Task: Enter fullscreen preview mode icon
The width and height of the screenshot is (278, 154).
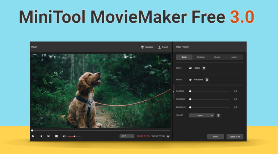Action: [168, 136]
